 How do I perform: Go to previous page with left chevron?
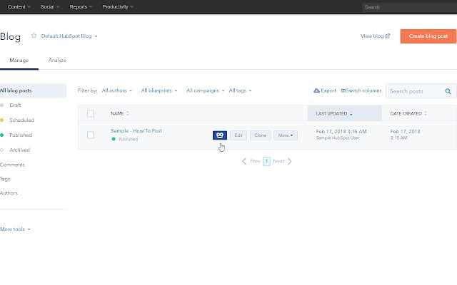click(x=244, y=161)
